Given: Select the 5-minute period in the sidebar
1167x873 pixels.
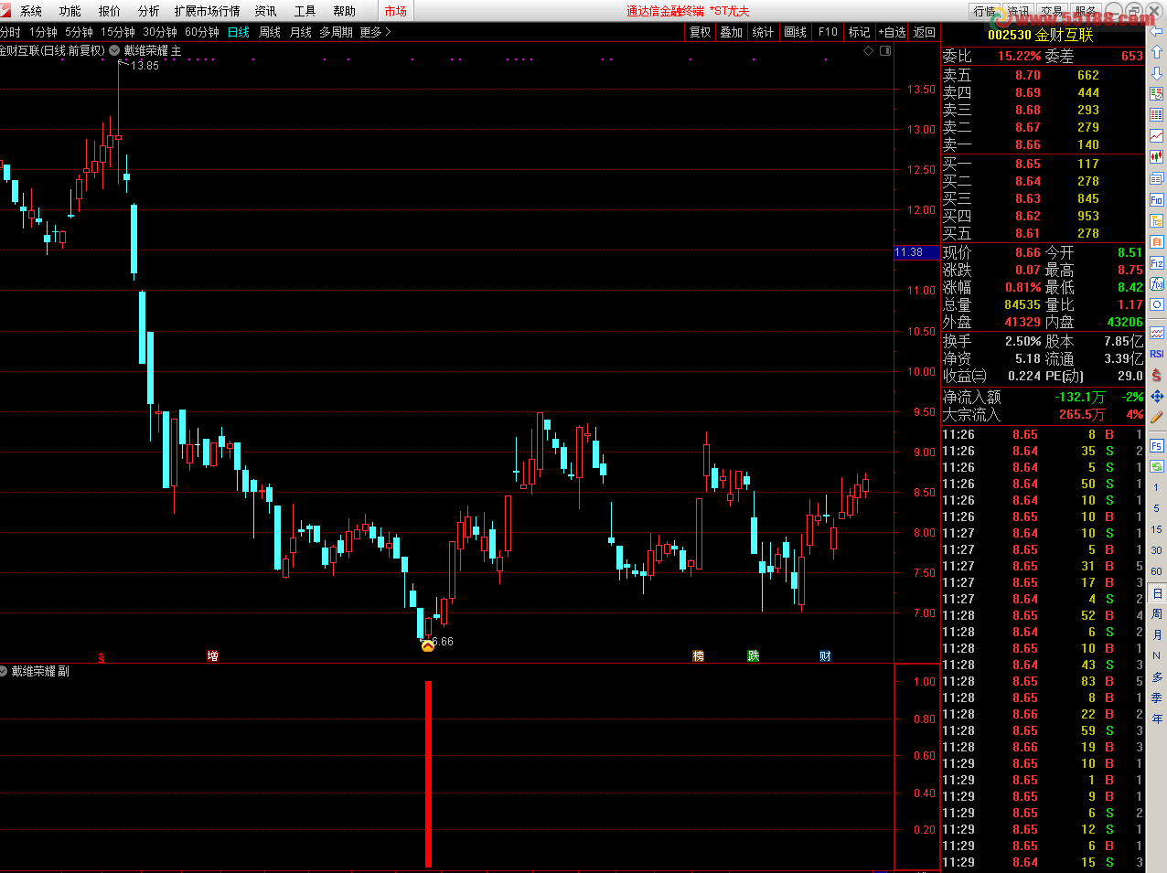Looking at the screenshot, I should (1156, 508).
